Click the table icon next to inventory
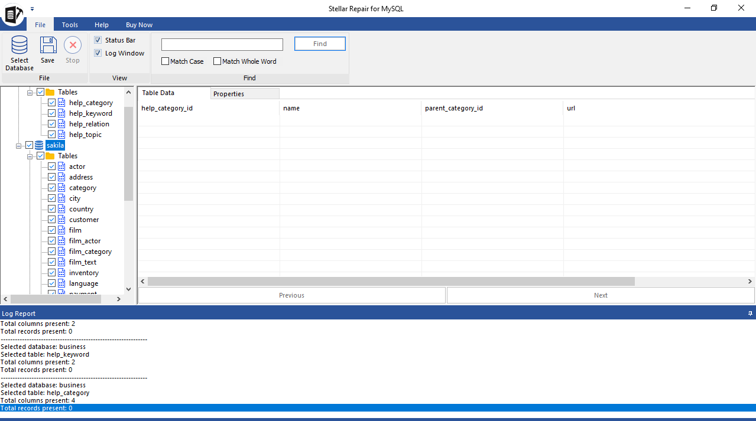Viewport: 756px width, 421px height. pos(61,273)
